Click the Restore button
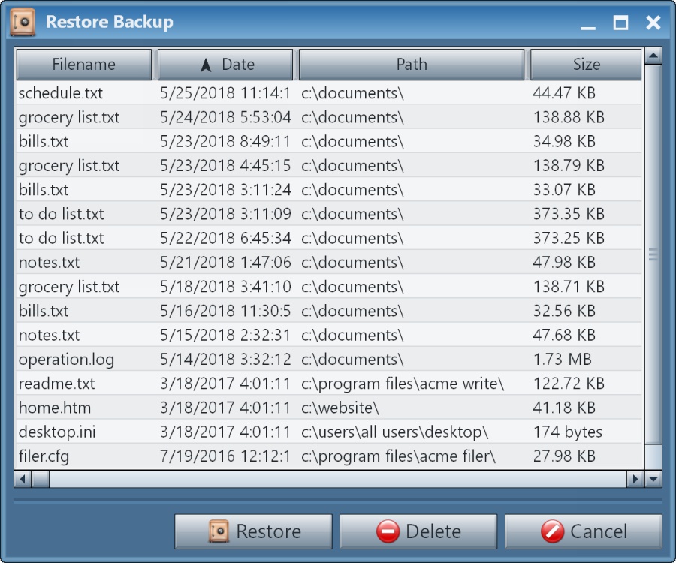676x563 pixels. tap(253, 531)
